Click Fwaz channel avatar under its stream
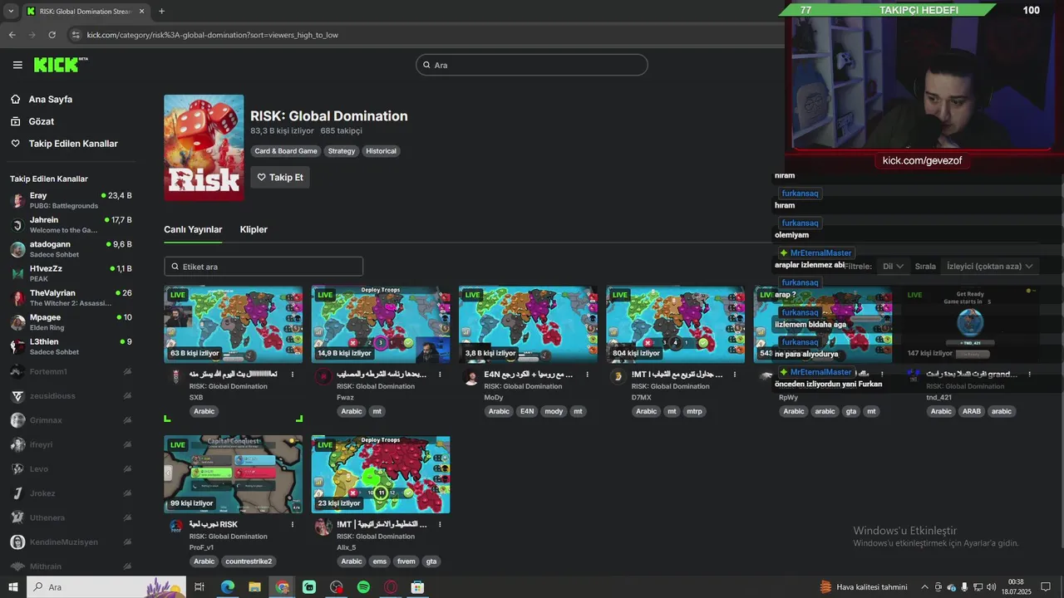Screen dimensions: 1064x598 [x=323, y=377]
